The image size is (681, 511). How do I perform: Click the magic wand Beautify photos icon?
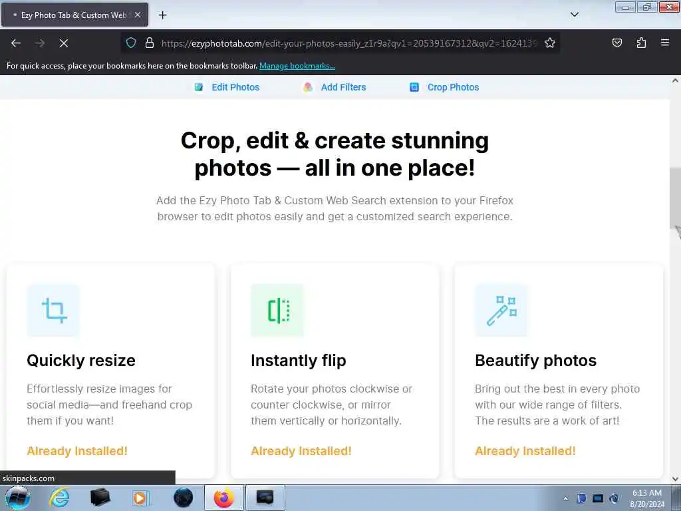[x=501, y=310]
